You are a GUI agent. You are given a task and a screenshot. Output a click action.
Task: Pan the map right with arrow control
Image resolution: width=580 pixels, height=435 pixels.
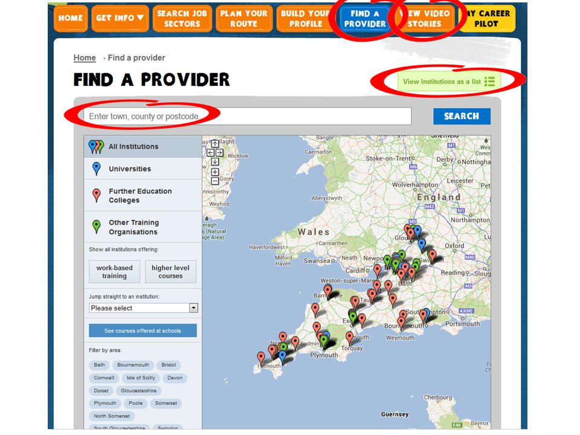point(219,152)
